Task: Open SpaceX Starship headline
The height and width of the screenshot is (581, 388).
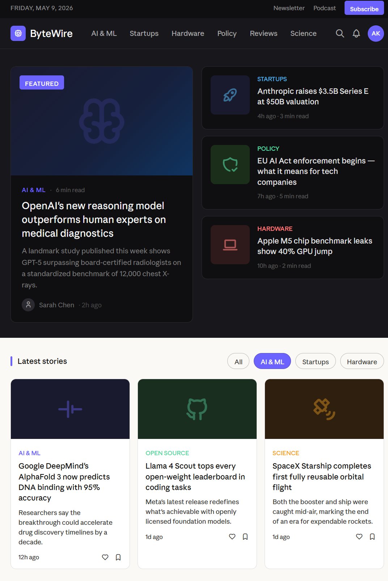Action: tap(322, 477)
